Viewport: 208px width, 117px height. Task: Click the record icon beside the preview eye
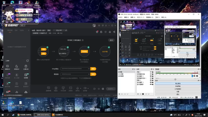coord(94,89)
